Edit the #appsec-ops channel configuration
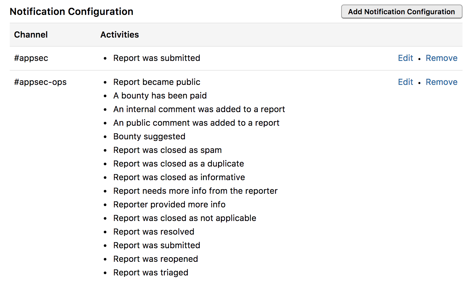This screenshot has width=469, height=302. [x=405, y=82]
